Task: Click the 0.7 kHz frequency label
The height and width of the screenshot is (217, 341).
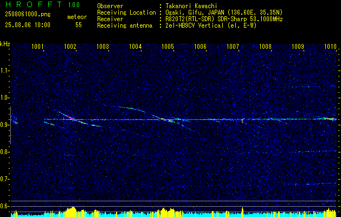Action: click(4, 179)
